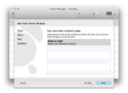The width and height of the screenshot is (128, 93).
Task: Select the Confirm step
Action: 22,43
